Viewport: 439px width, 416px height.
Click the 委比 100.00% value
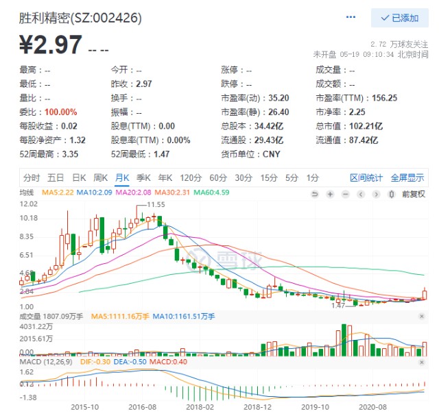[61, 112]
